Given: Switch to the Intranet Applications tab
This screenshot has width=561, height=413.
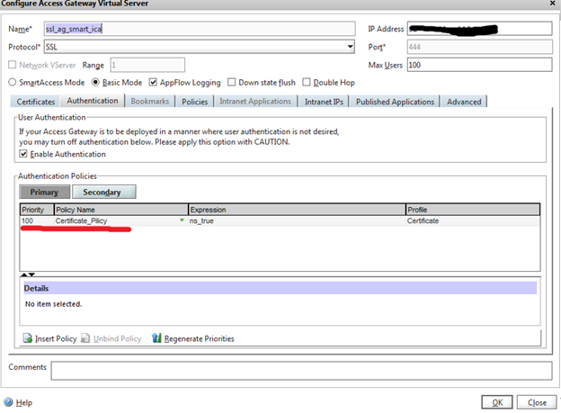Looking at the screenshot, I should [255, 102].
